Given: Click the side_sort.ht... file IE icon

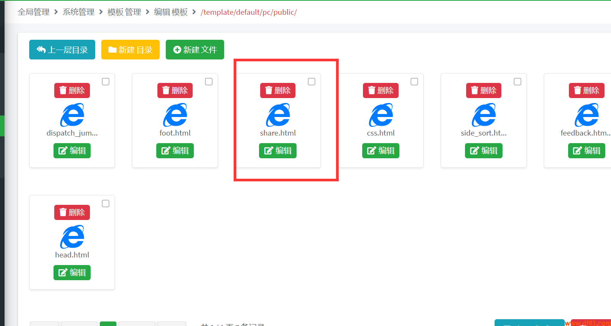Looking at the screenshot, I should coord(484,115).
